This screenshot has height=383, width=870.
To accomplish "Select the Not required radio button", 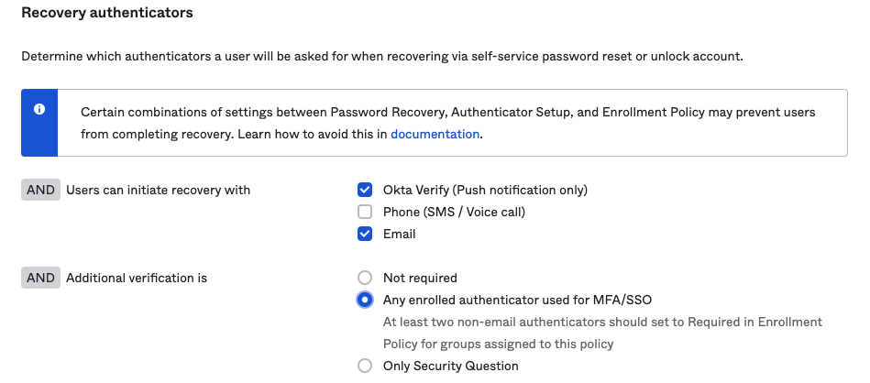I will click(x=365, y=278).
